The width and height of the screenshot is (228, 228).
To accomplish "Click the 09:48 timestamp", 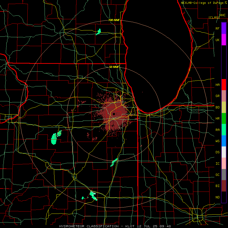I will tap(165, 226).
